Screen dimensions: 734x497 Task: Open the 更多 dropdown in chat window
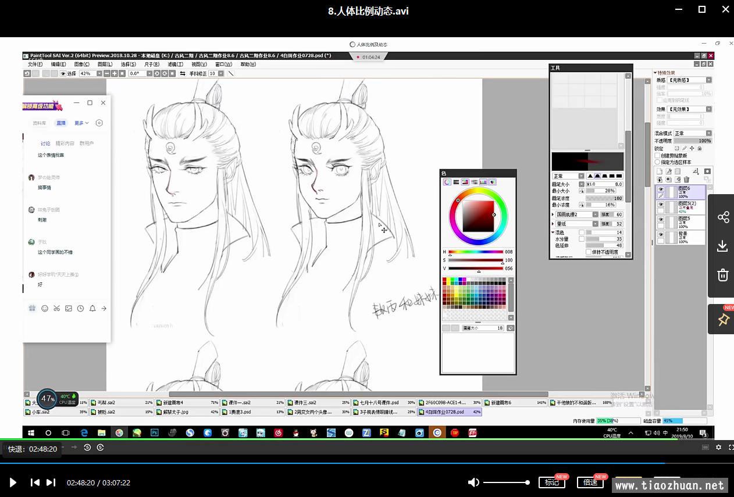(81, 123)
